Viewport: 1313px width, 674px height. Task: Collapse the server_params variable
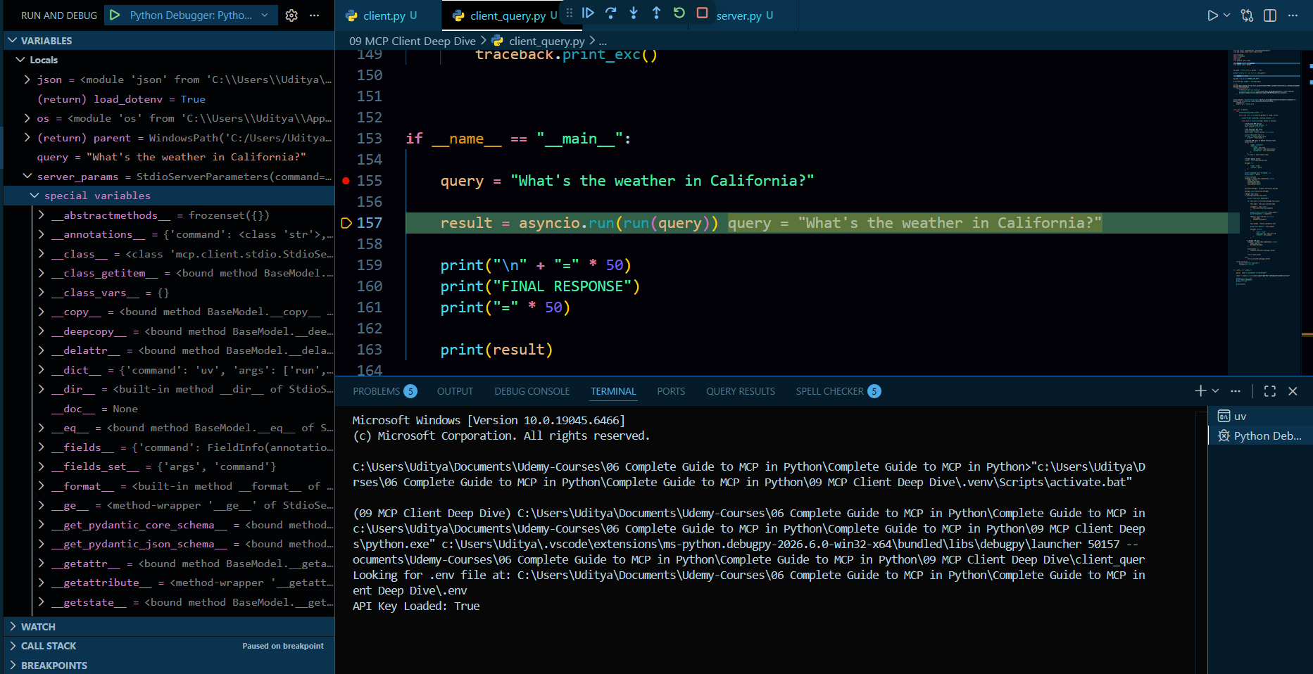pos(27,177)
